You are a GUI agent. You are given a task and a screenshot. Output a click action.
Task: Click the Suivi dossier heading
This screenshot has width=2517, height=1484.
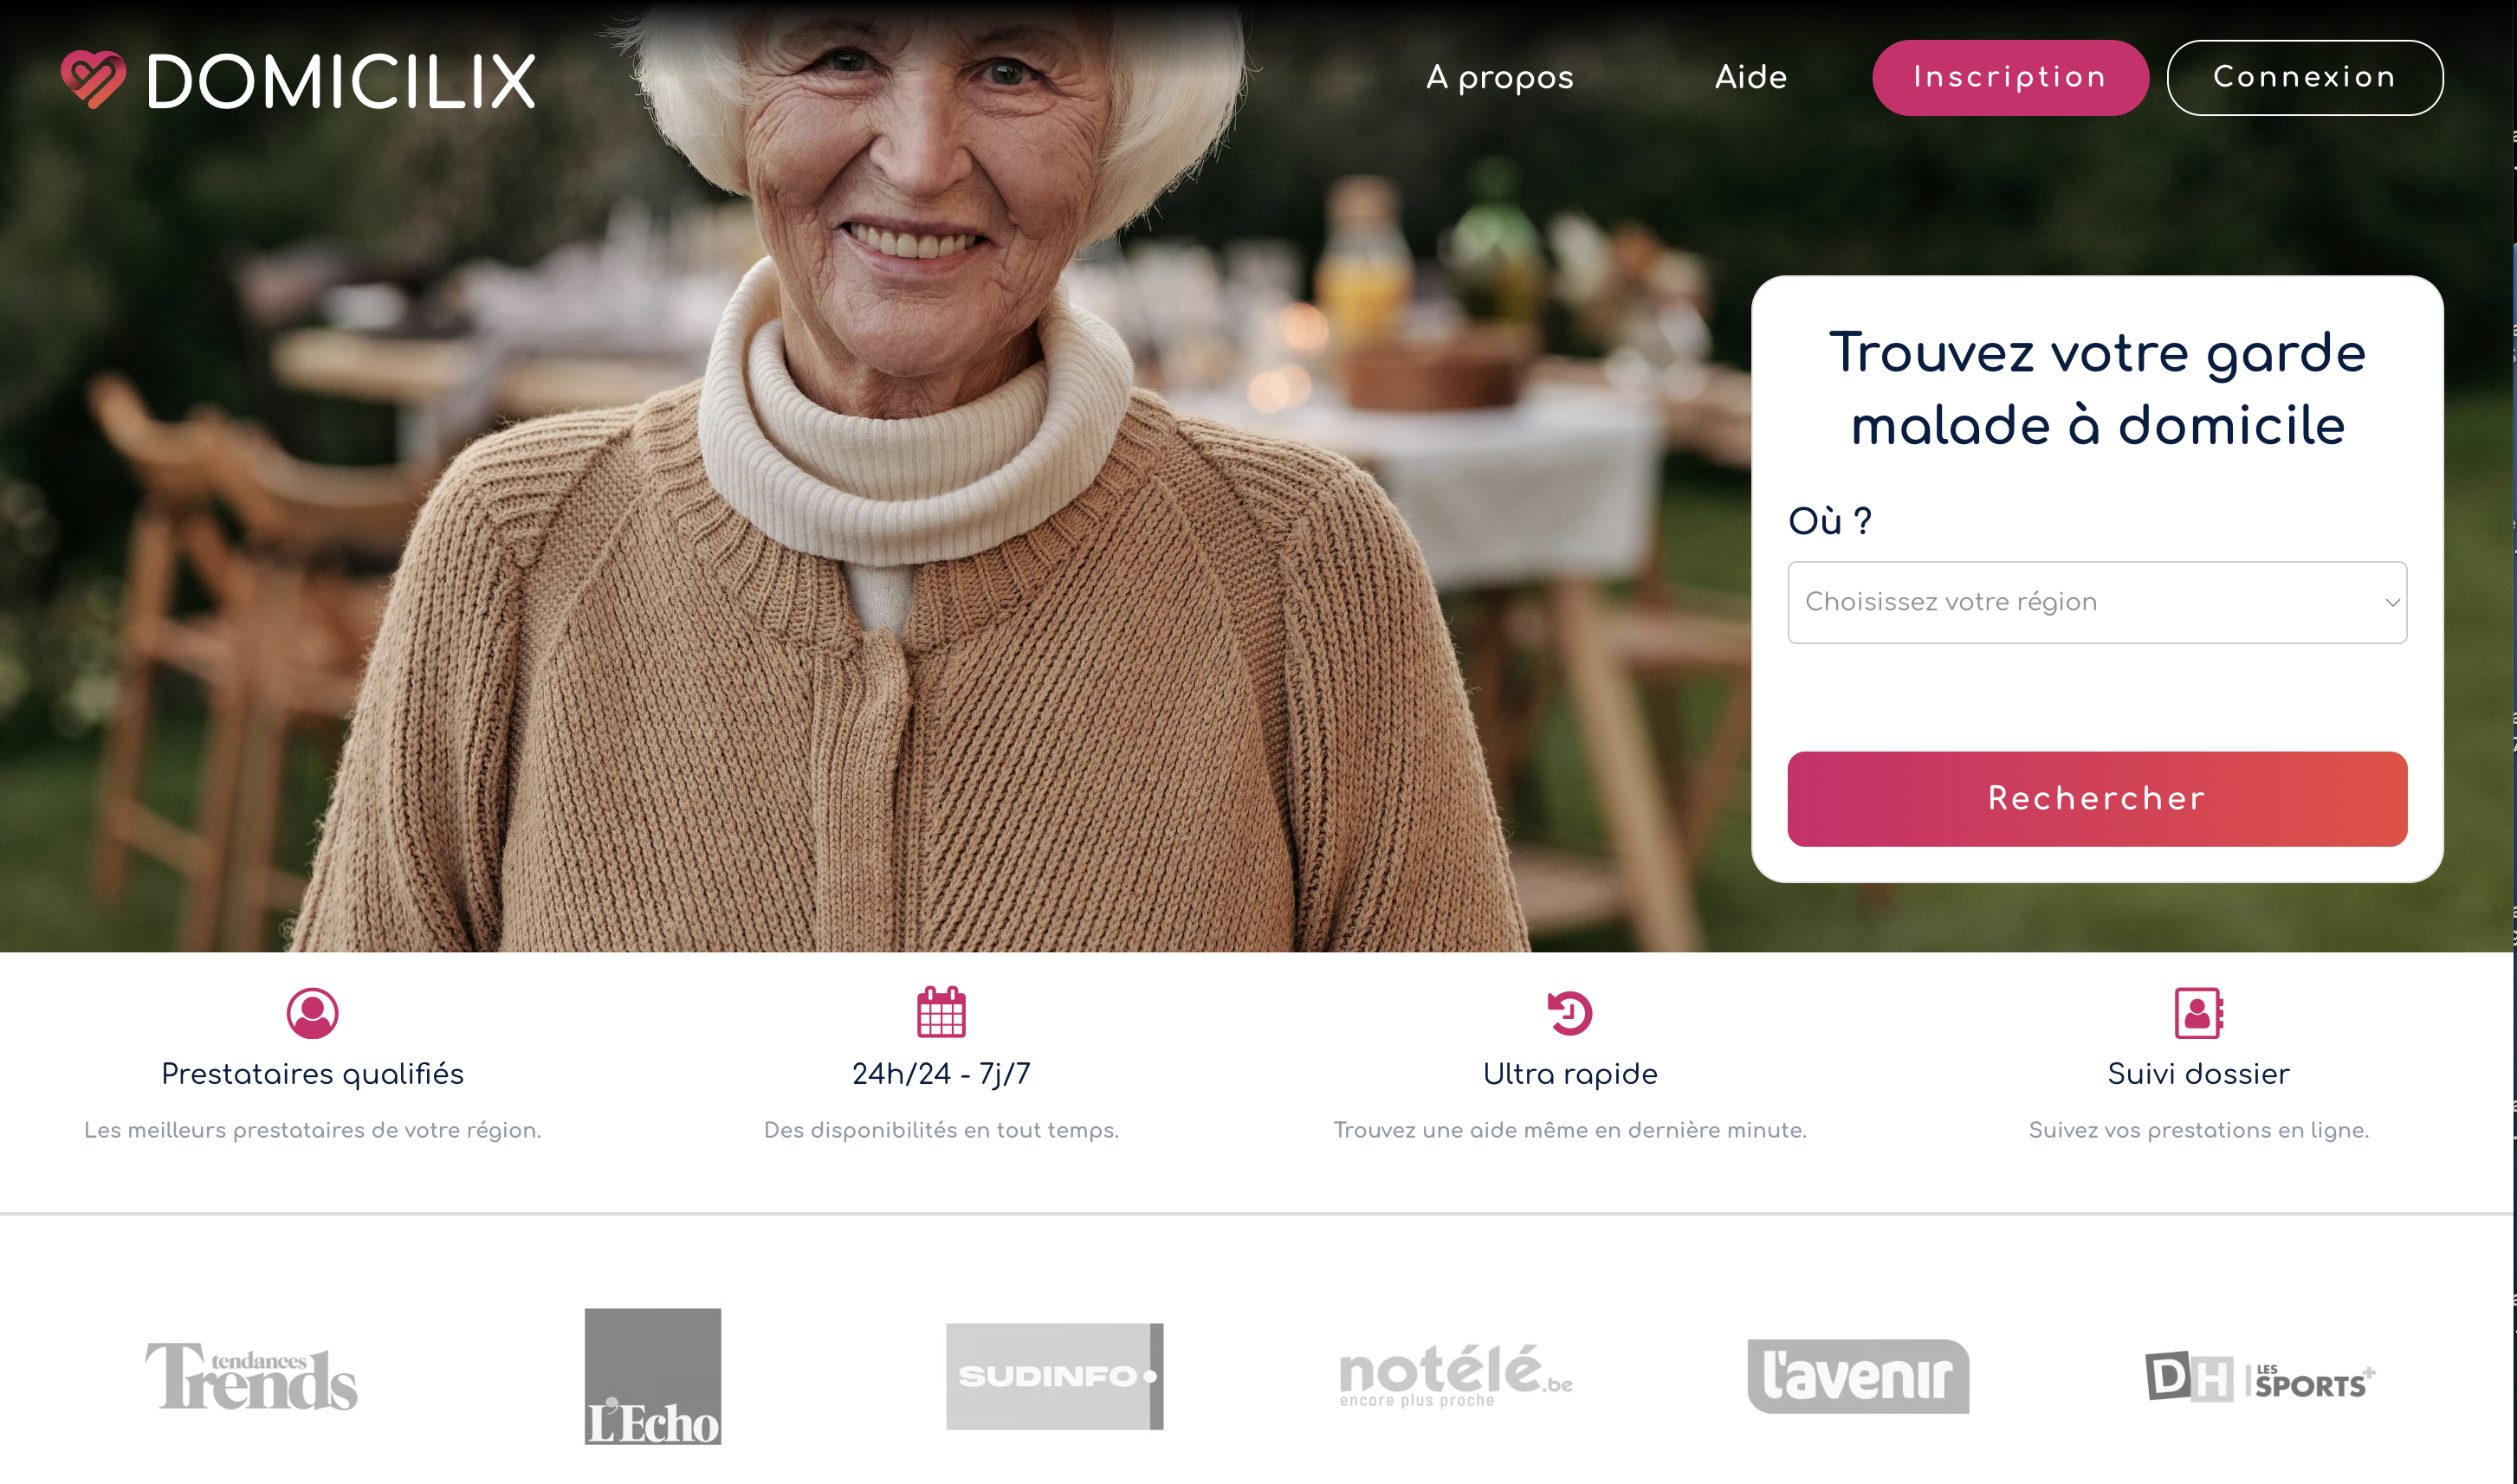tap(2198, 1074)
